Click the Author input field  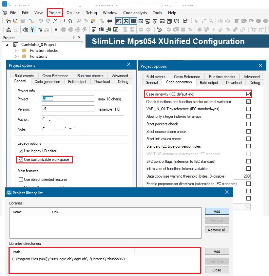[x=83, y=119]
